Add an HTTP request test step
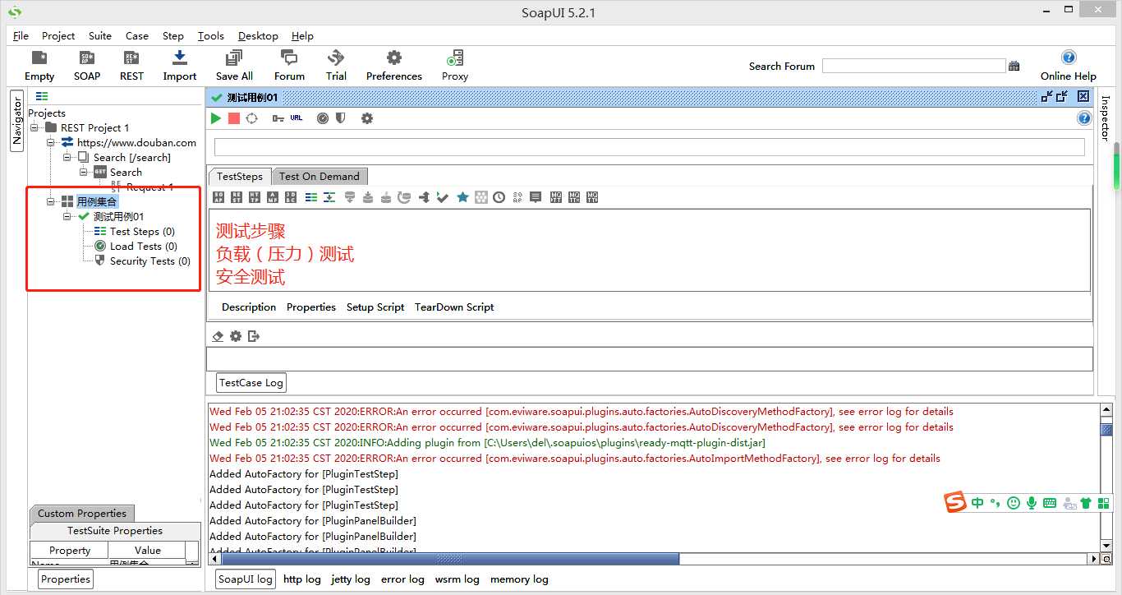 pos(255,197)
